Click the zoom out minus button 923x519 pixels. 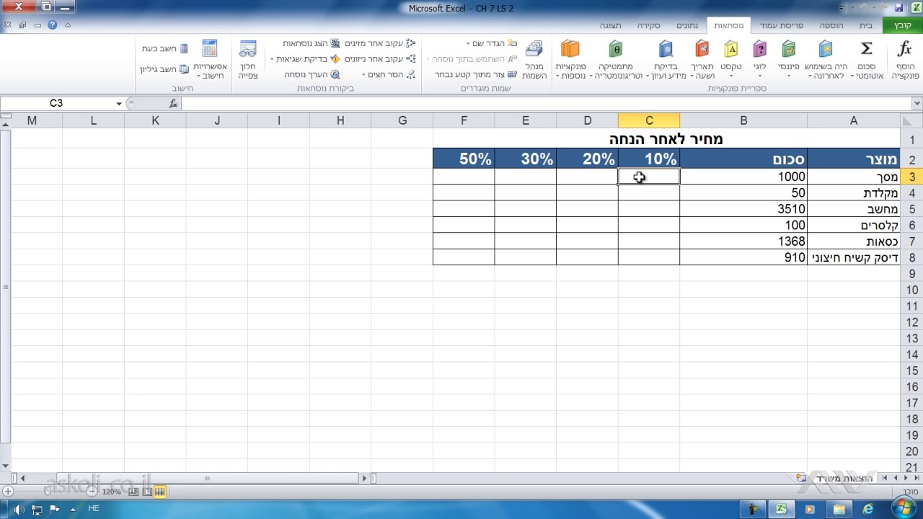point(92,492)
